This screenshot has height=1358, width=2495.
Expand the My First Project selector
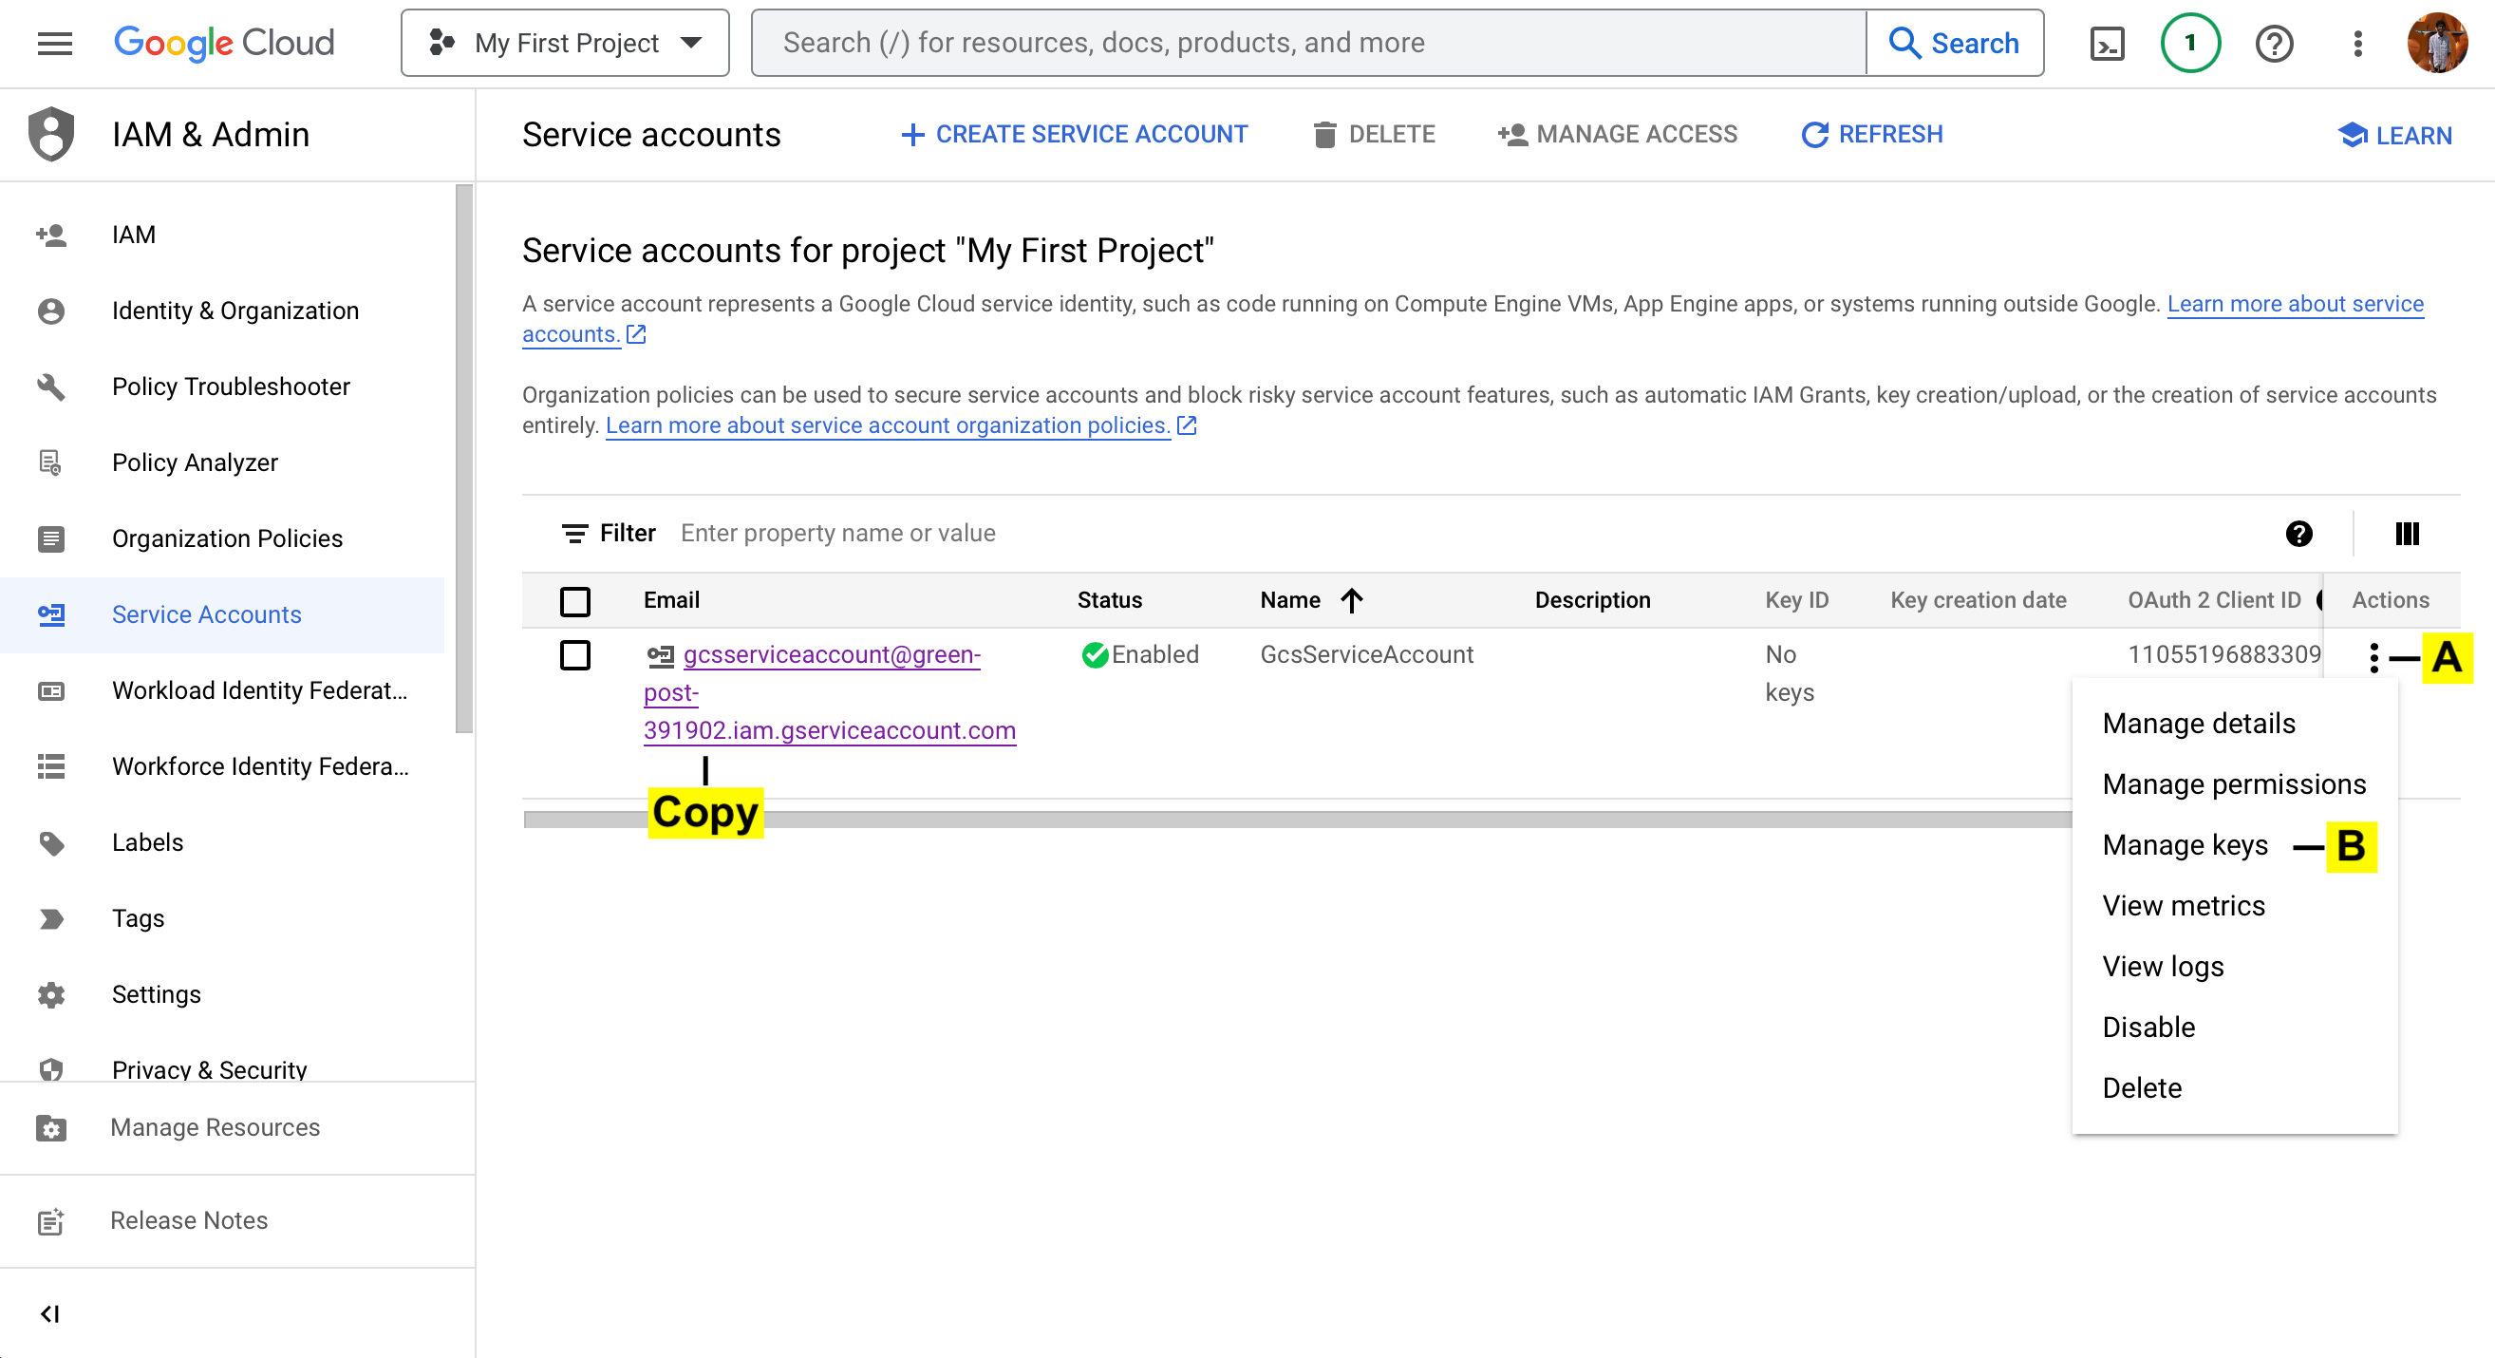click(x=565, y=44)
